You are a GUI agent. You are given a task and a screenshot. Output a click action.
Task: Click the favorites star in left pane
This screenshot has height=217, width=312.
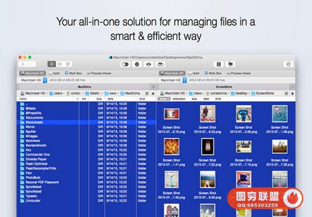click(153, 93)
